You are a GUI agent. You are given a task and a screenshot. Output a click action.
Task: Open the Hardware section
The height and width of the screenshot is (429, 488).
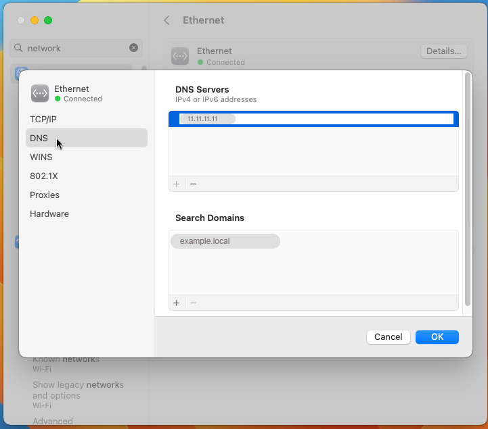click(49, 213)
